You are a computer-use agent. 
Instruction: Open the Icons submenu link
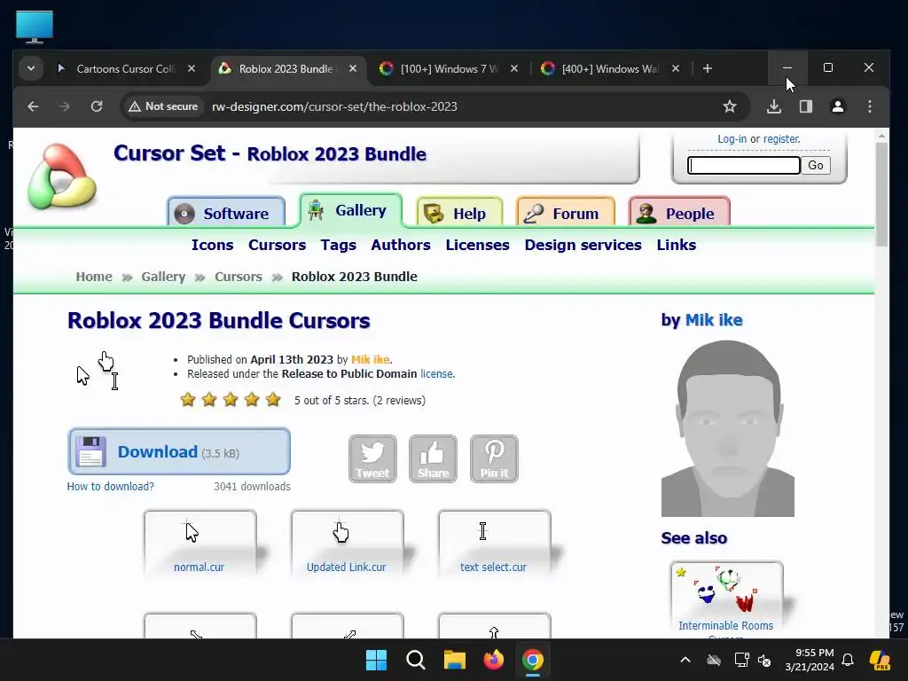coord(213,245)
